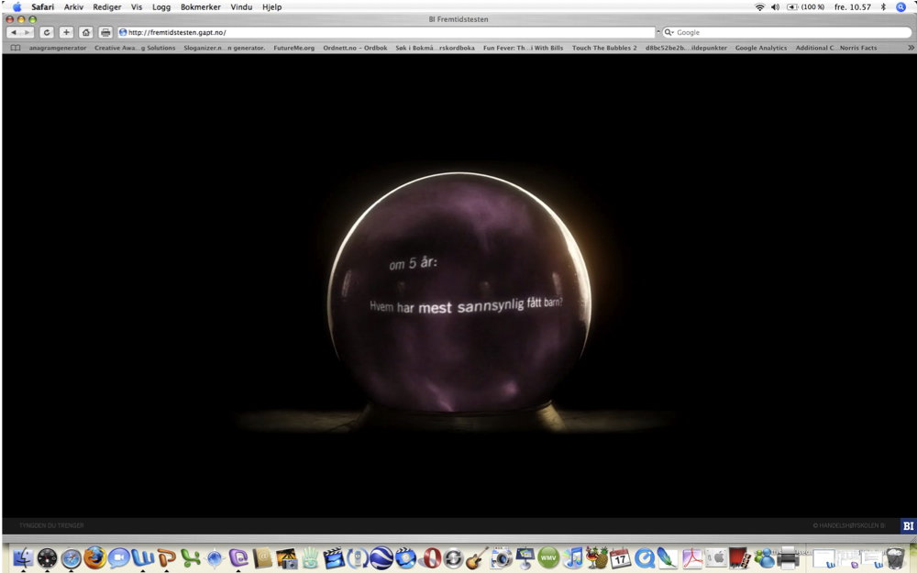Image resolution: width=917 pixels, height=573 pixels.
Task: Click the Google search field
Action: coord(787,33)
